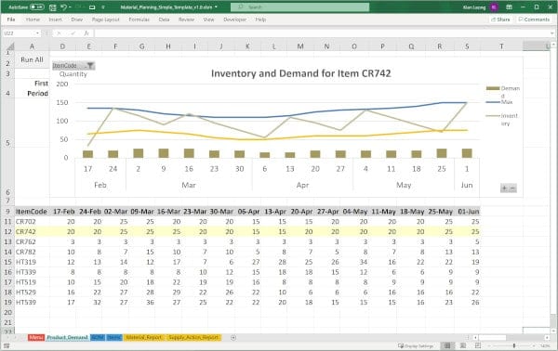Click the chart expand field plus button
This screenshot has width=558, height=351.
click(x=504, y=188)
